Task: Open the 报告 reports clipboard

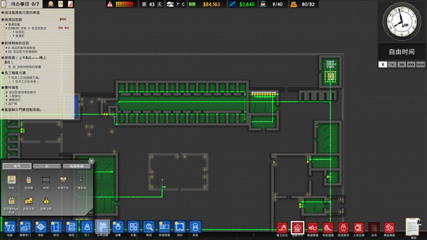Action: click(x=414, y=228)
